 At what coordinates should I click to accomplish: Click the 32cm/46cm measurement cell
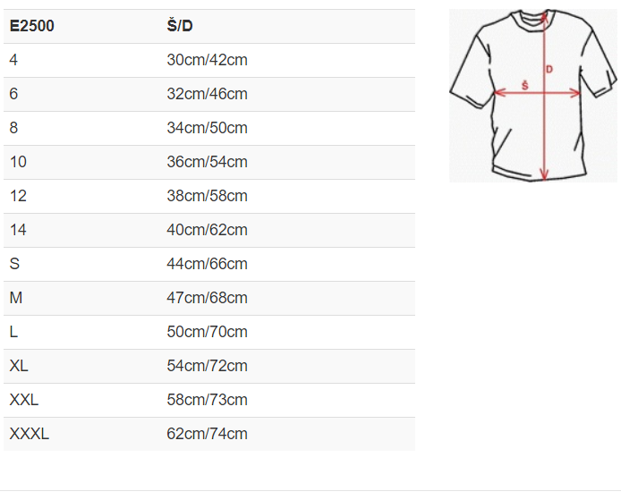click(x=207, y=94)
